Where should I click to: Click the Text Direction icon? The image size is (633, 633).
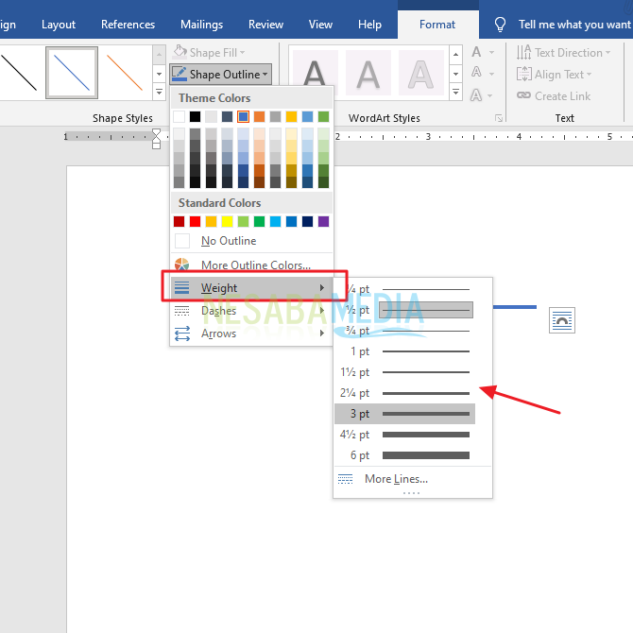pos(524,53)
